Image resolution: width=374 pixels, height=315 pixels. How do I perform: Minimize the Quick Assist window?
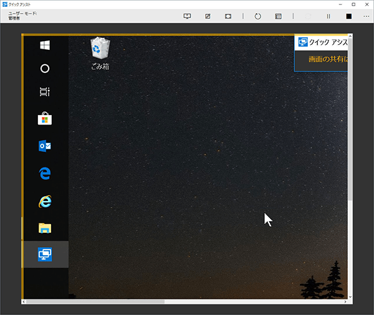(340, 4)
